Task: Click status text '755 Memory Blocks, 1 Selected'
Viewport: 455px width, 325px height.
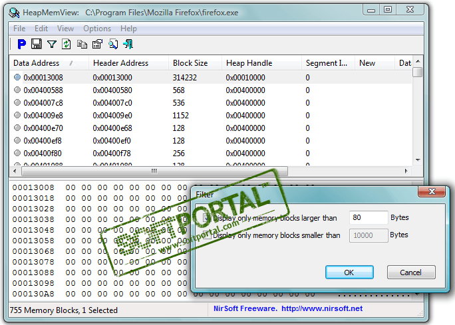Action: point(64,310)
